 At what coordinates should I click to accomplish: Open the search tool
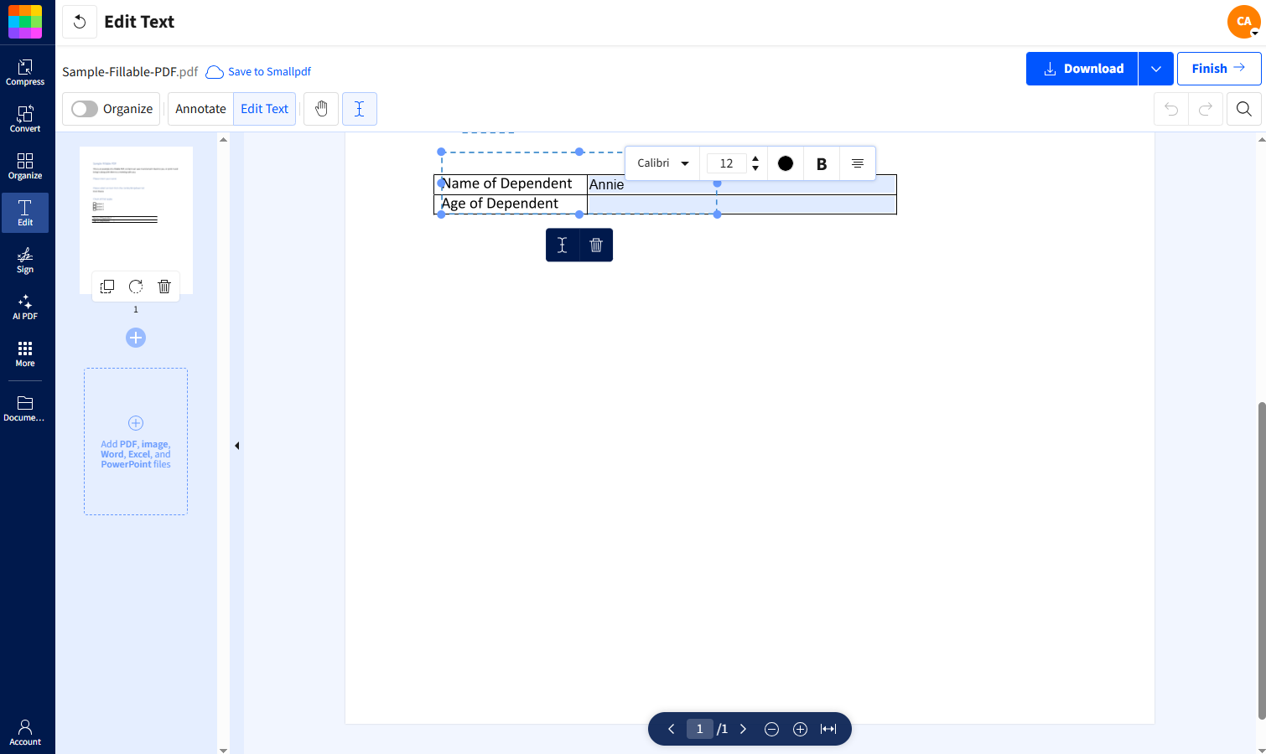1244,108
